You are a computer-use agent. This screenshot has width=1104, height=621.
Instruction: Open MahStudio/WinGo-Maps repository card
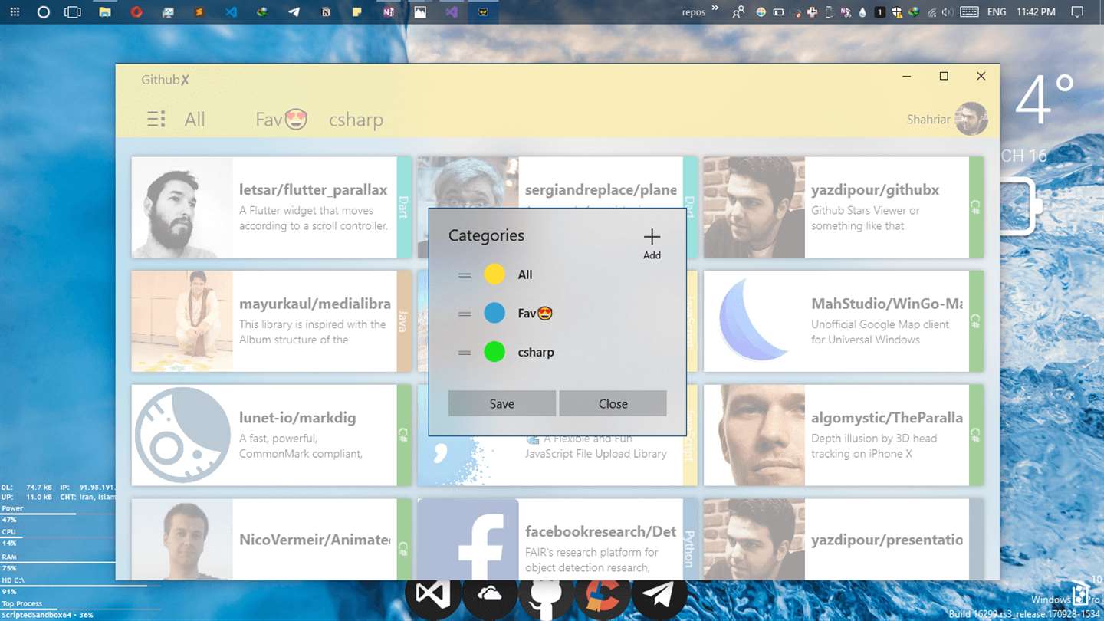coord(843,321)
